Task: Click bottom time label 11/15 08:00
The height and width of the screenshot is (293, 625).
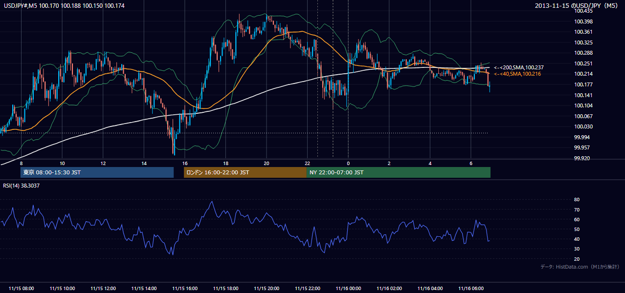Action: (x=21, y=289)
